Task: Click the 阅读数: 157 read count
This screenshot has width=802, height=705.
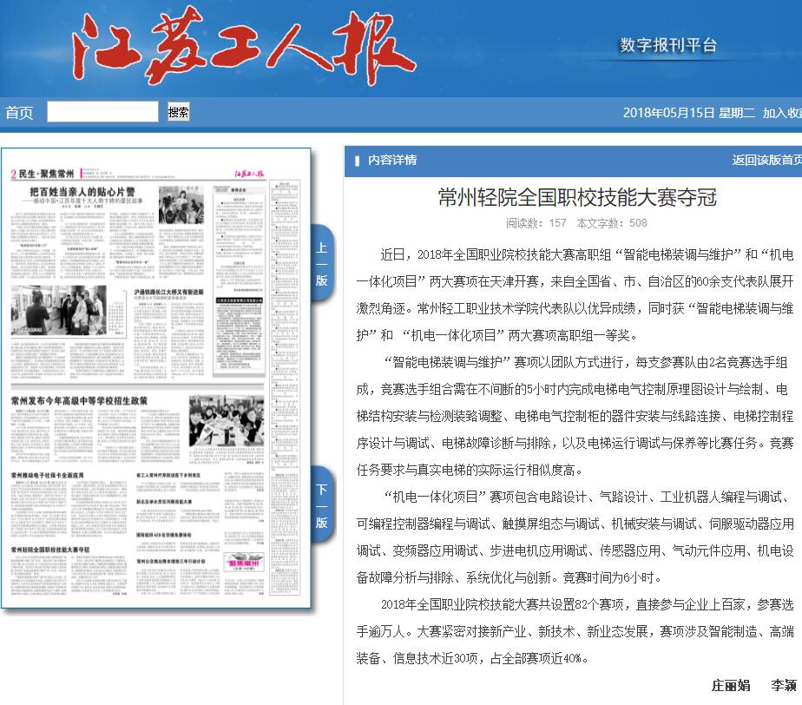Action: click(536, 223)
